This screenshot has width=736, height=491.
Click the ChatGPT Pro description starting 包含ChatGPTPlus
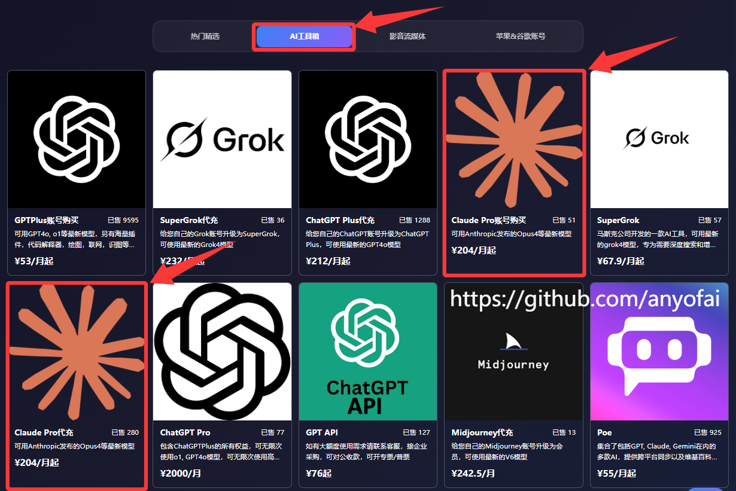click(221, 452)
